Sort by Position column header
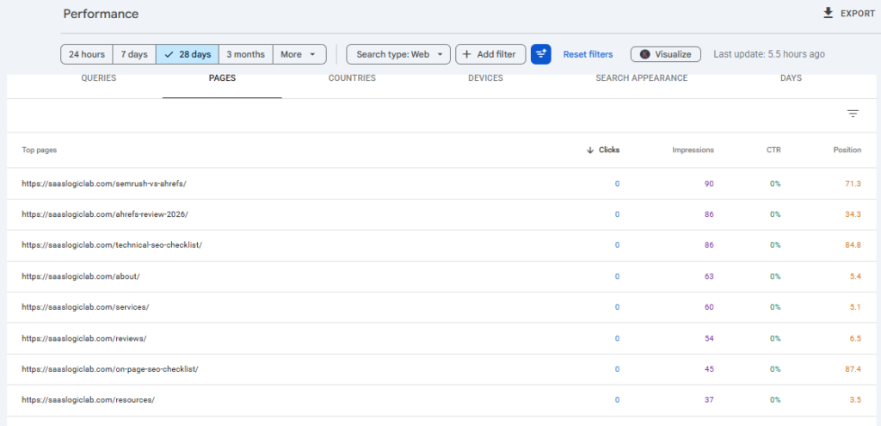Image resolution: width=881 pixels, height=426 pixels. [847, 150]
